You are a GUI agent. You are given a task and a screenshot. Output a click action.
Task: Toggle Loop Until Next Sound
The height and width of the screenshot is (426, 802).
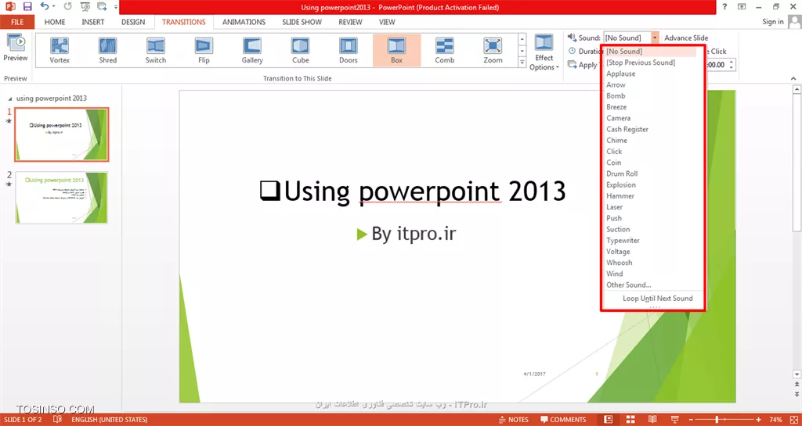[x=657, y=299]
